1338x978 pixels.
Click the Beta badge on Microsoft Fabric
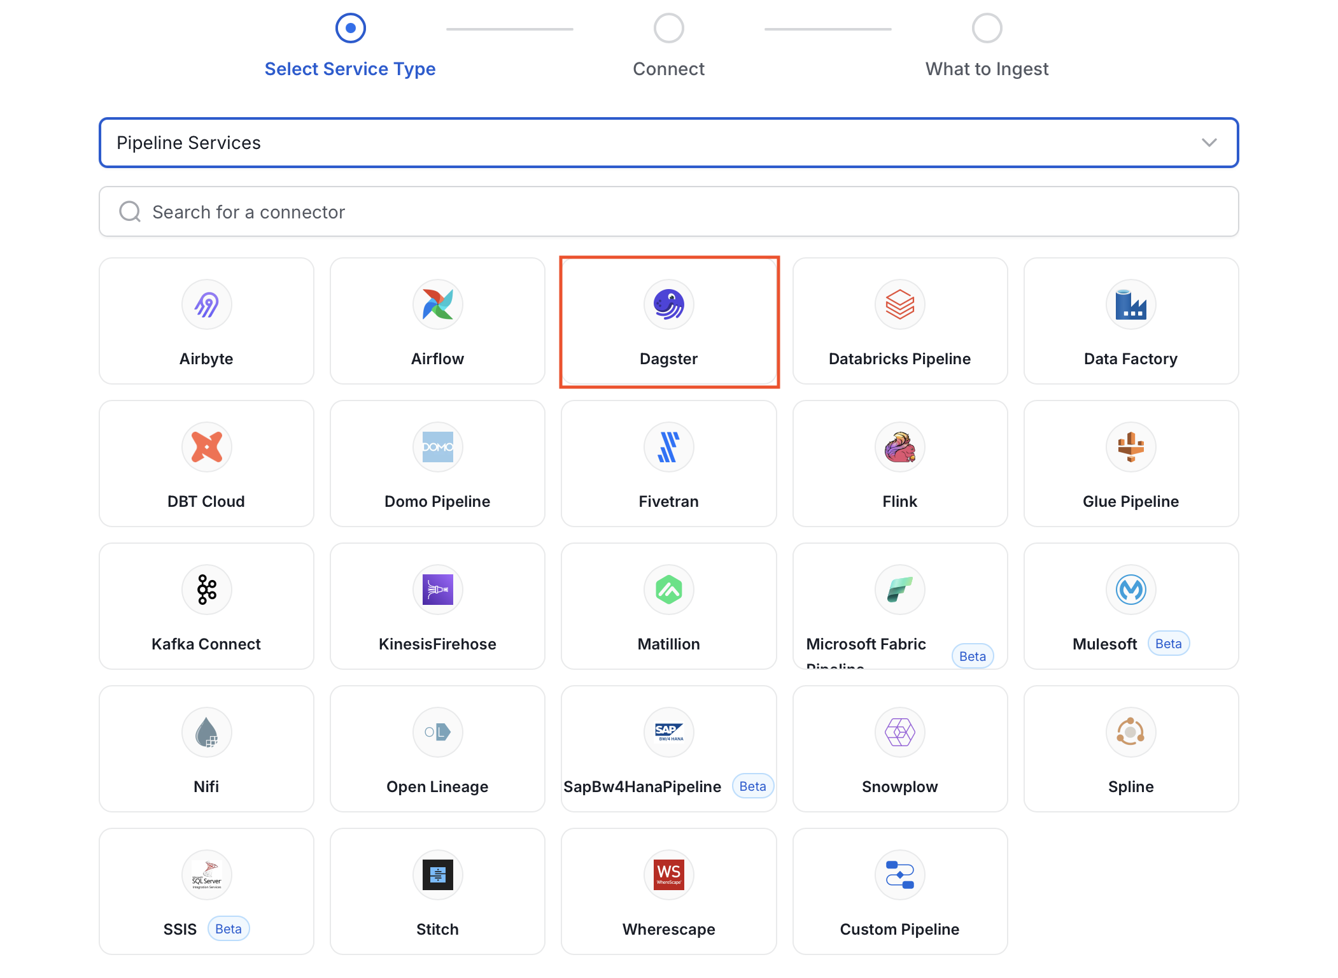(x=973, y=656)
